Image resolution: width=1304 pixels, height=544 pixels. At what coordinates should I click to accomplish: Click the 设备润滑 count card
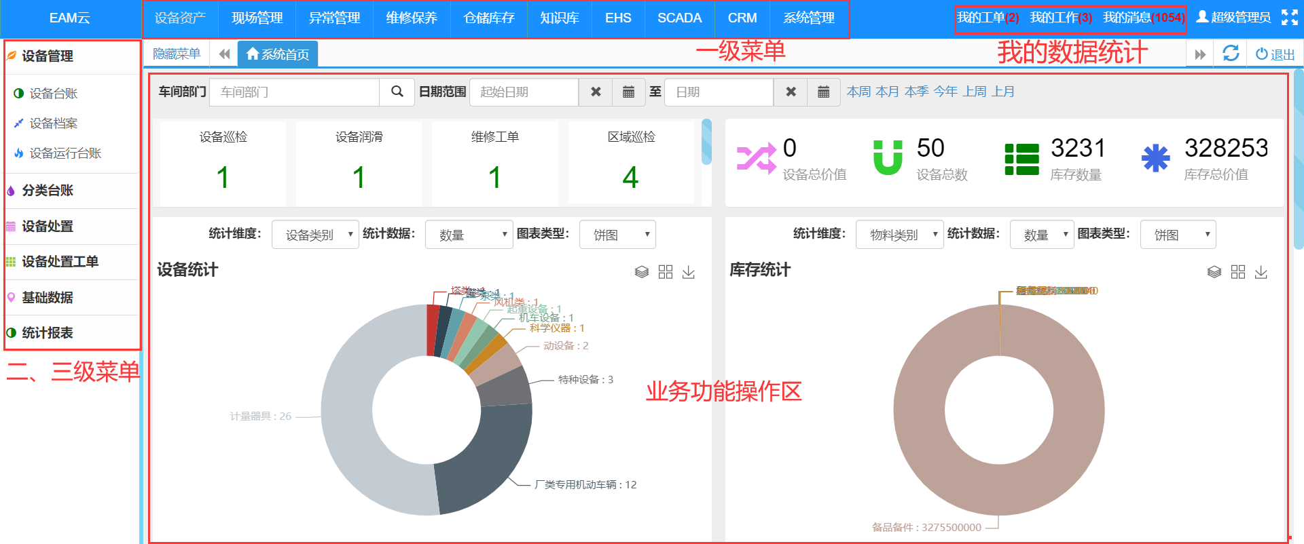[x=359, y=163]
